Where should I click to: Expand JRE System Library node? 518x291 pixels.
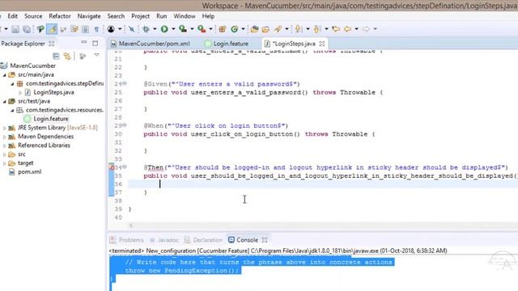pyautogui.click(x=5, y=128)
